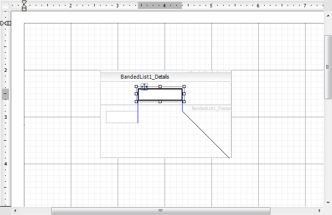Select the empty box in the footer band

(122, 117)
